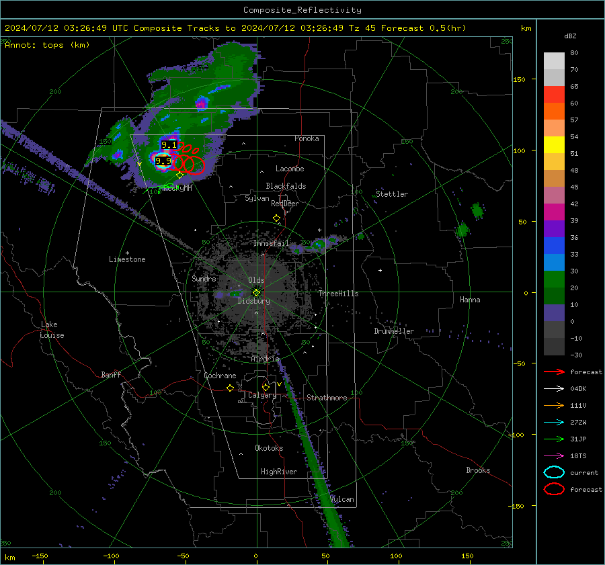Image resolution: width=605 pixels, height=565 pixels.
Task: Select the cyan 27ZW arrow legend icon
Action: click(x=554, y=423)
